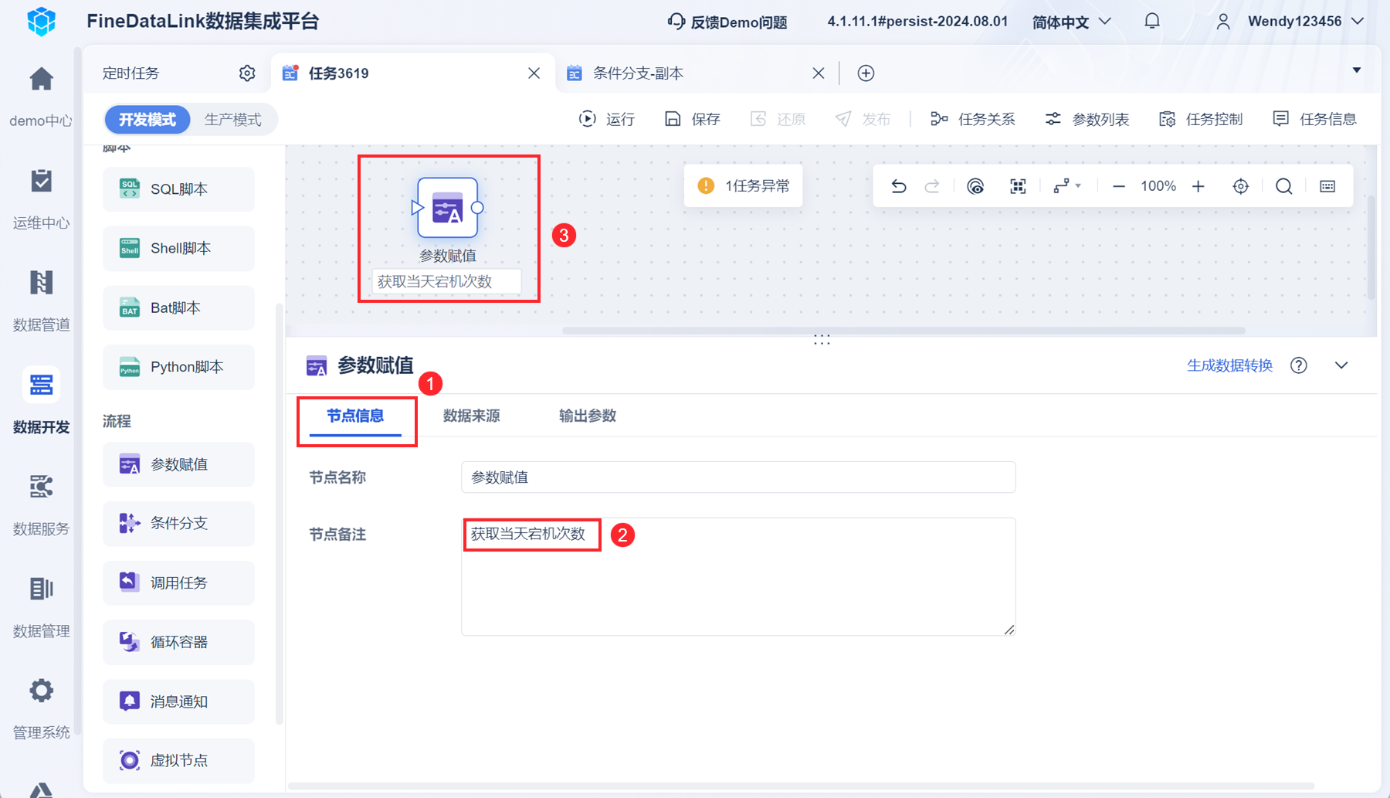Open the Wendy123456 user menu
The width and height of the screenshot is (1390, 798).
tap(1290, 22)
